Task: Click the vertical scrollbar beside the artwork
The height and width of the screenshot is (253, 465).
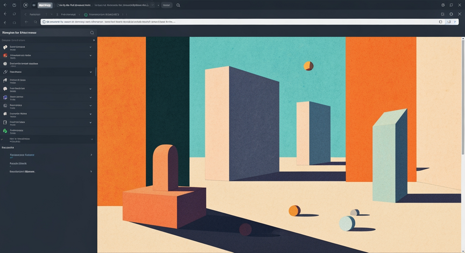Action: click(463, 97)
